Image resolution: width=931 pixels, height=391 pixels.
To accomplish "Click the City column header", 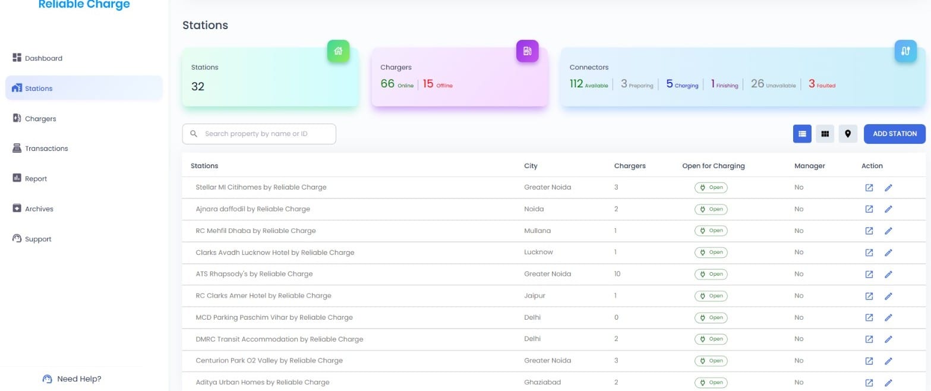I will point(531,166).
